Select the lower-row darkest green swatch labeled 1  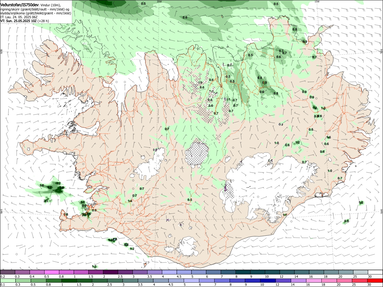click(x=69, y=281)
